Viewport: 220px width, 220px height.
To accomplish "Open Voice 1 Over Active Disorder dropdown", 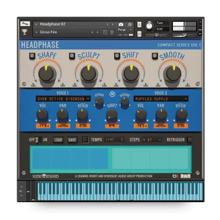I will (63, 99).
